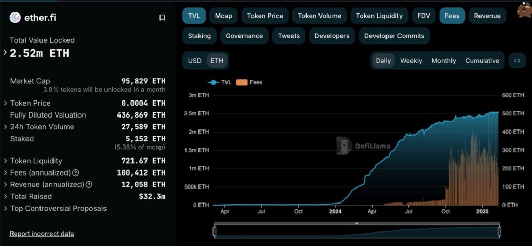Toggle the Fees chart metric

coord(452,16)
